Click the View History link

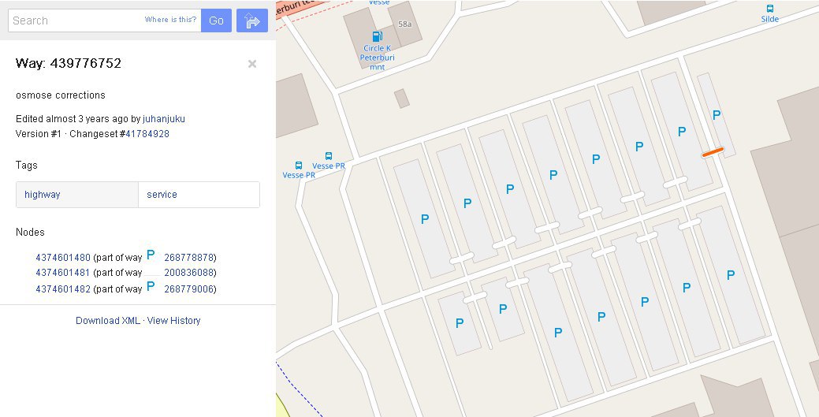pos(173,320)
